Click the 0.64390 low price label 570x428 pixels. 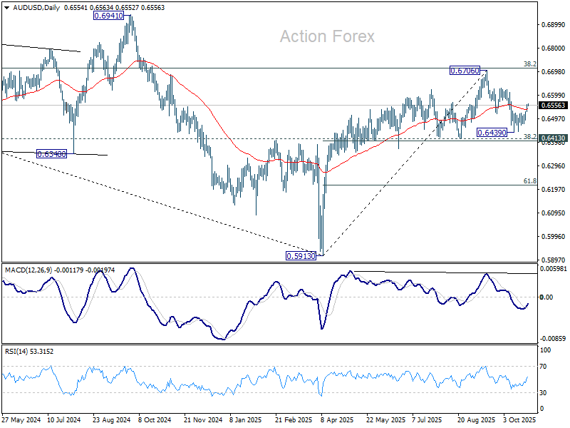tap(492, 132)
